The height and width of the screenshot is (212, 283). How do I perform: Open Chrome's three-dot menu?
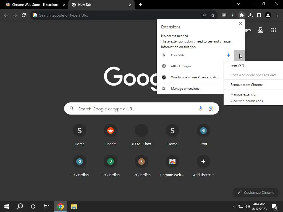point(277,15)
